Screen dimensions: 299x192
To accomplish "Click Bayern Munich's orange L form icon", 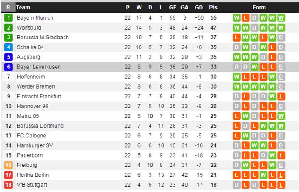I will pyautogui.click(x=245, y=18).
